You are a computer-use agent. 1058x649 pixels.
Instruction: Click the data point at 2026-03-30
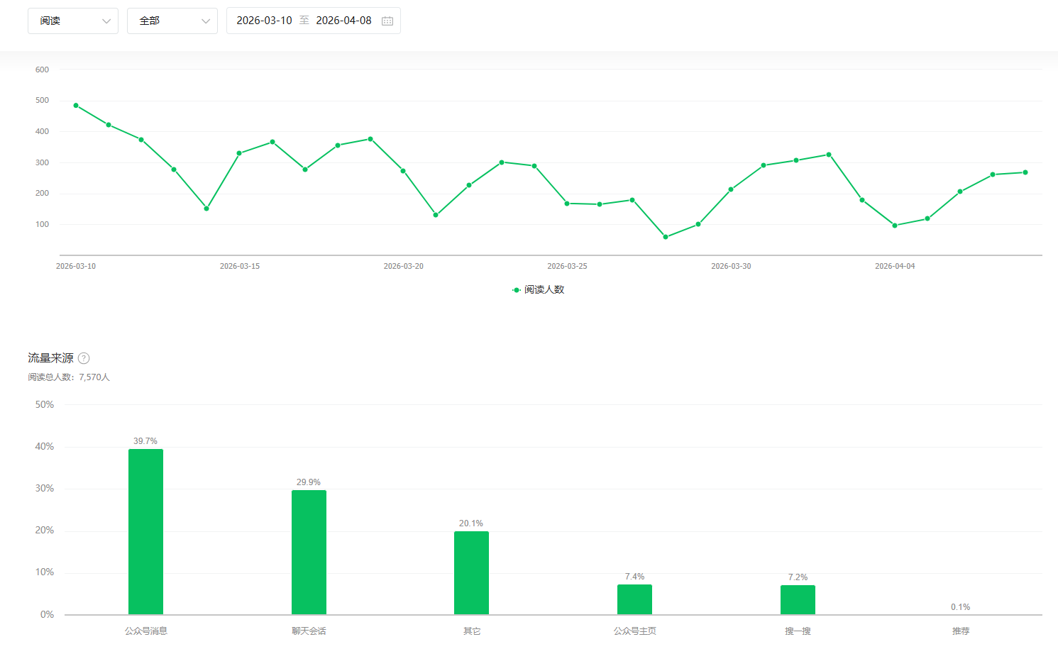[731, 189]
